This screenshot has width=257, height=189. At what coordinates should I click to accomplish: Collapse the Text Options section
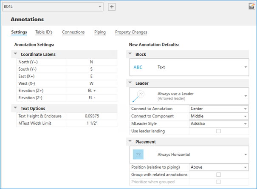point(16,108)
